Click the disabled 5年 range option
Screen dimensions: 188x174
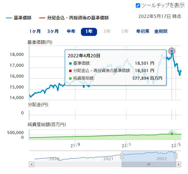tap(125, 31)
